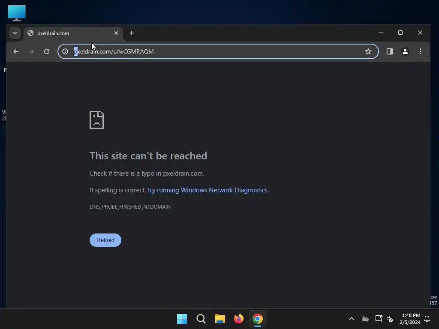This screenshot has height=329, width=439.
Task: Open the Windows Network Diagnostics link
Action: [208, 190]
